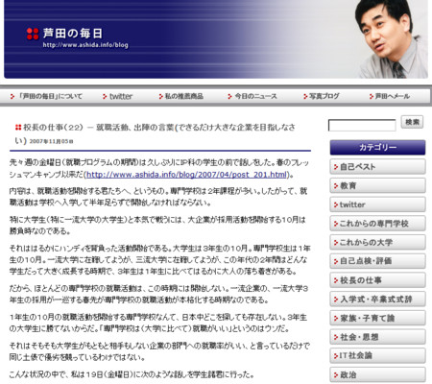This screenshot has height=384, width=432.
Task: Click the カテゴリー sidebar heading
Action: coord(377,148)
